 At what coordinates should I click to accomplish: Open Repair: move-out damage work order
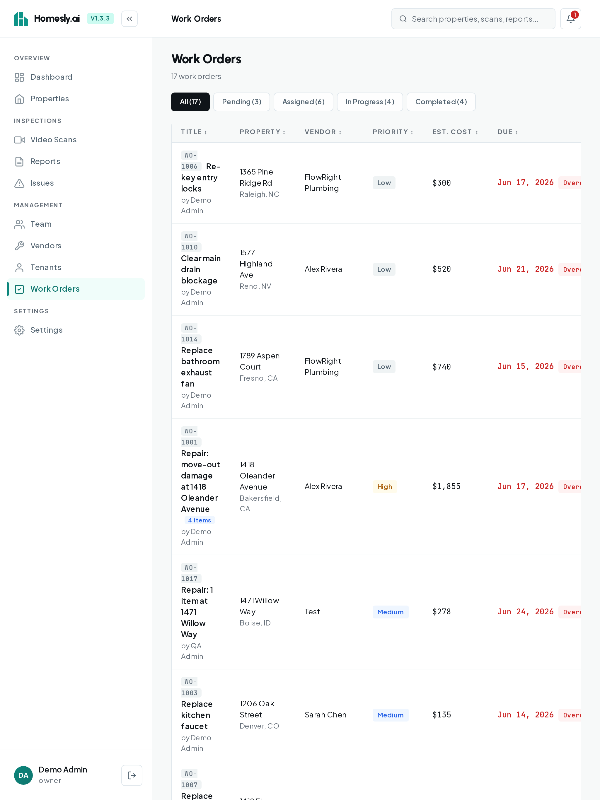[200, 481]
